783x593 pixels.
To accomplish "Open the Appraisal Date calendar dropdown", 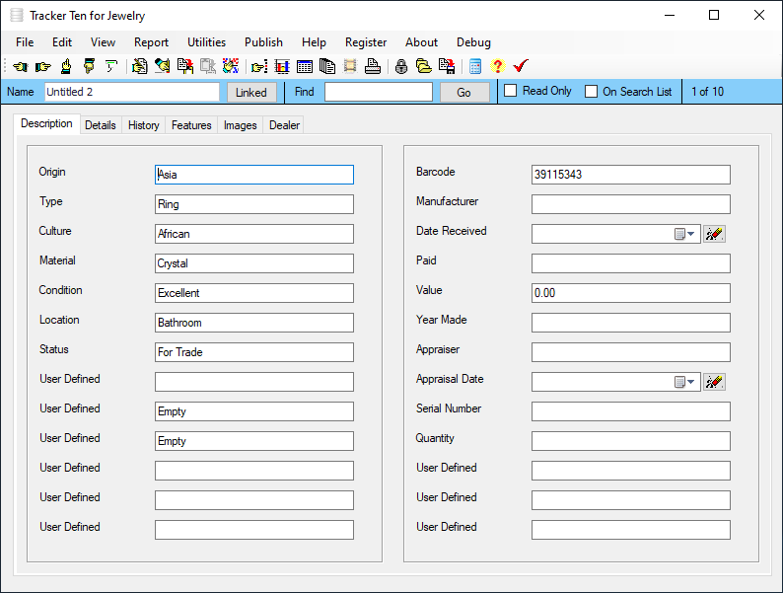I will [685, 382].
